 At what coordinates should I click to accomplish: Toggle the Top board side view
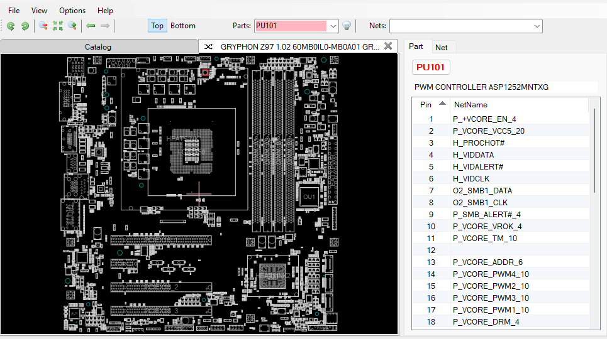[x=157, y=26]
